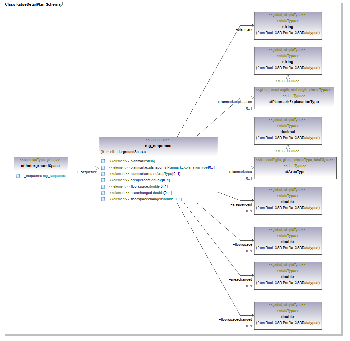The height and width of the screenshot is (341, 350).
Task: Select the planmarkexplanation element's blue icon
Action: 103,168
